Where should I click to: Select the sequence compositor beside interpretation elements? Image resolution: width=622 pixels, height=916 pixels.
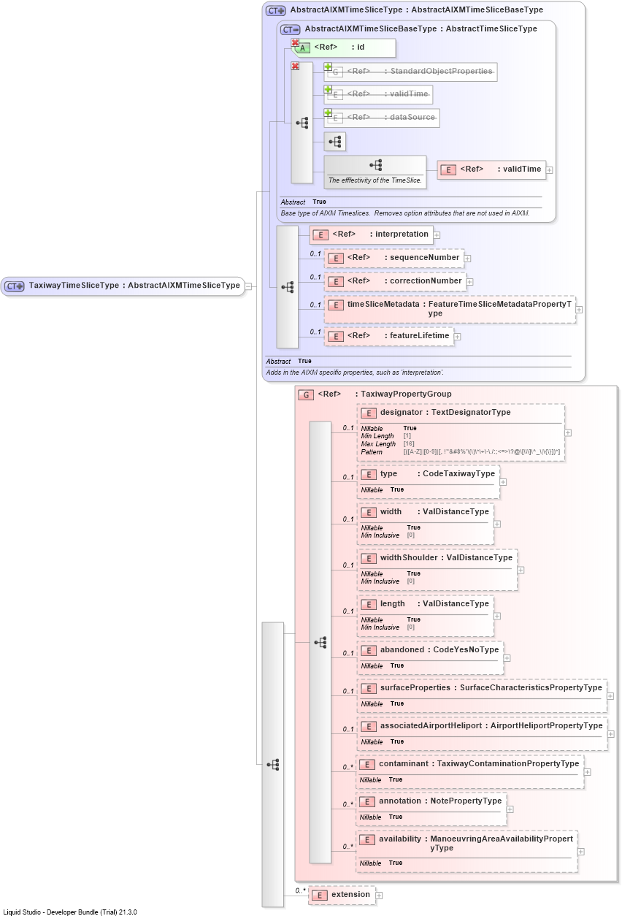pyautogui.click(x=287, y=286)
